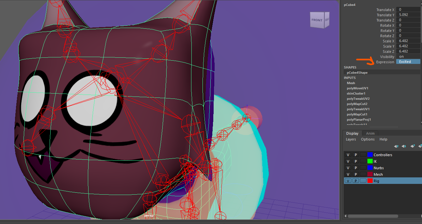This screenshot has width=422, height=224.
Task: Click the blue Nurbs layer color swatch
Action: (370, 168)
